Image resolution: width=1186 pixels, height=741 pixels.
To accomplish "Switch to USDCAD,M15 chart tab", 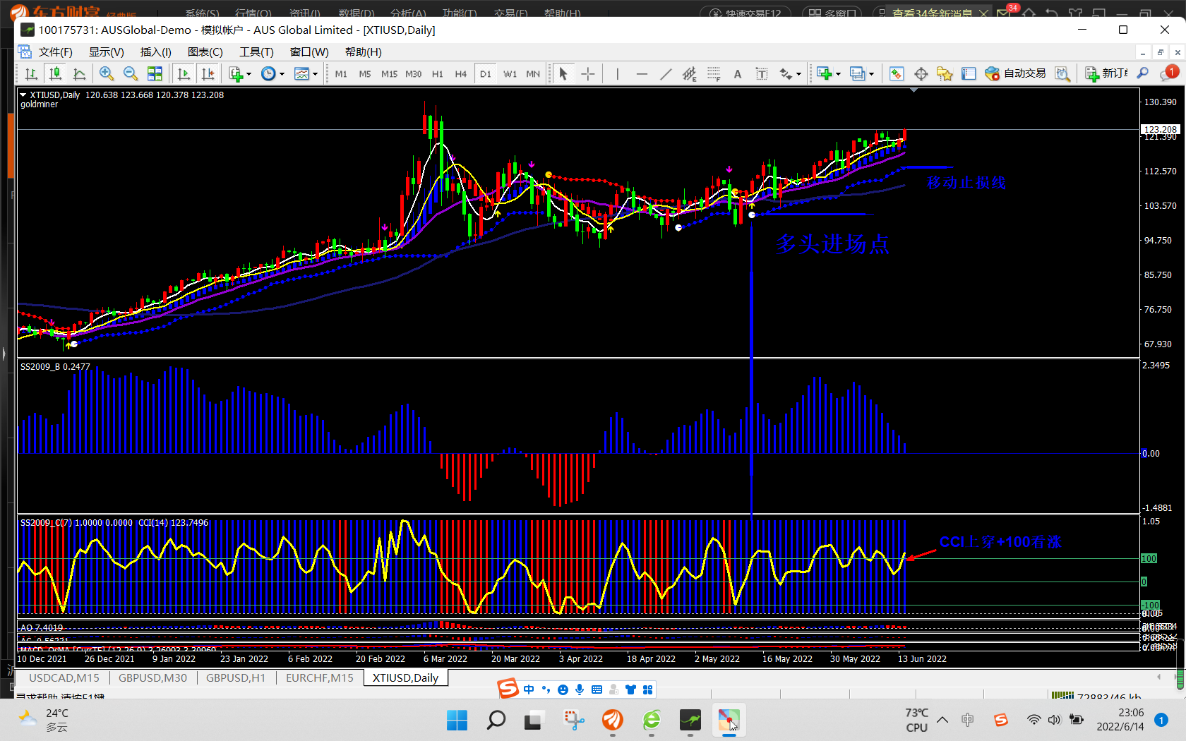I will pyautogui.click(x=64, y=678).
